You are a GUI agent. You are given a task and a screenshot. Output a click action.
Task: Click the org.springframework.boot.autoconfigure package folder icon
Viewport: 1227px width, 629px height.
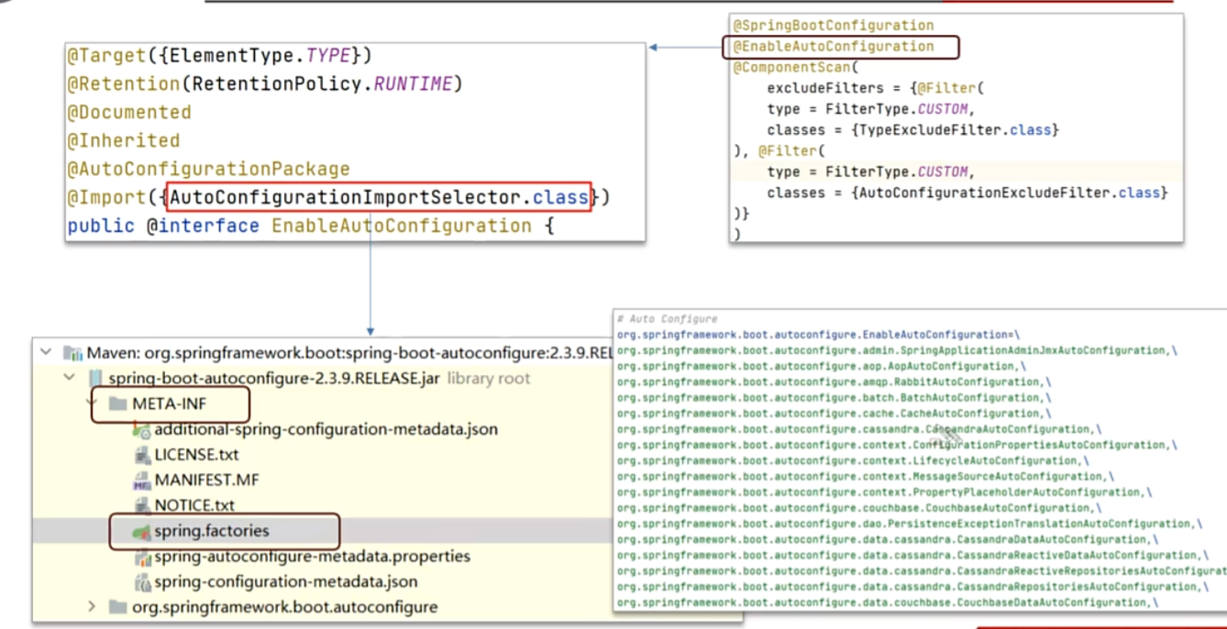116,607
